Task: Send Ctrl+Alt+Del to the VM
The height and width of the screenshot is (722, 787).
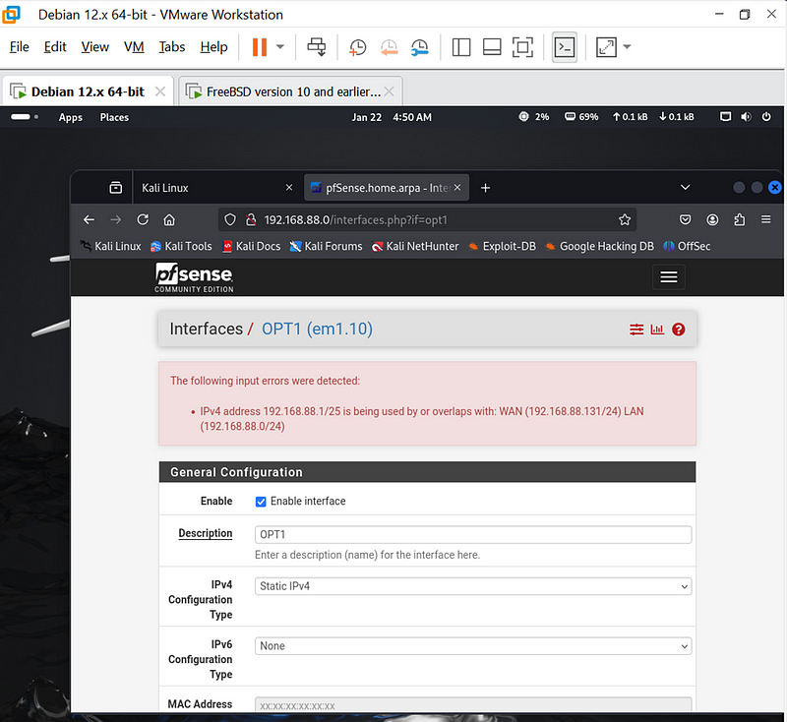Action: tap(317, 47)
